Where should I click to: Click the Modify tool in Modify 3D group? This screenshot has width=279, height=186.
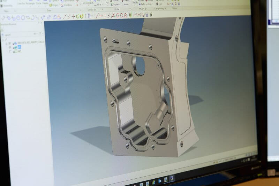[135, 2]
